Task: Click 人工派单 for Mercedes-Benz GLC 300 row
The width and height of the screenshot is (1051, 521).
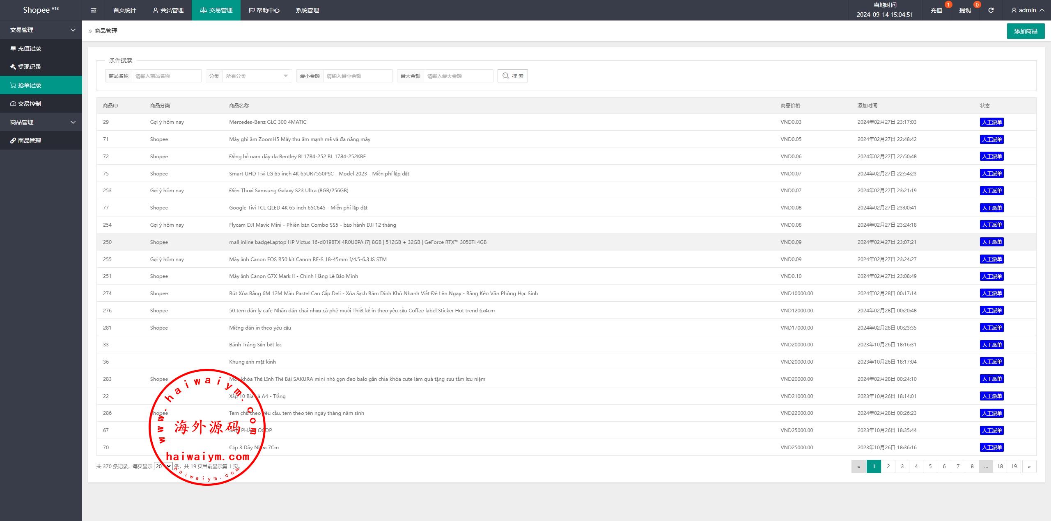Action: (992, 122)
